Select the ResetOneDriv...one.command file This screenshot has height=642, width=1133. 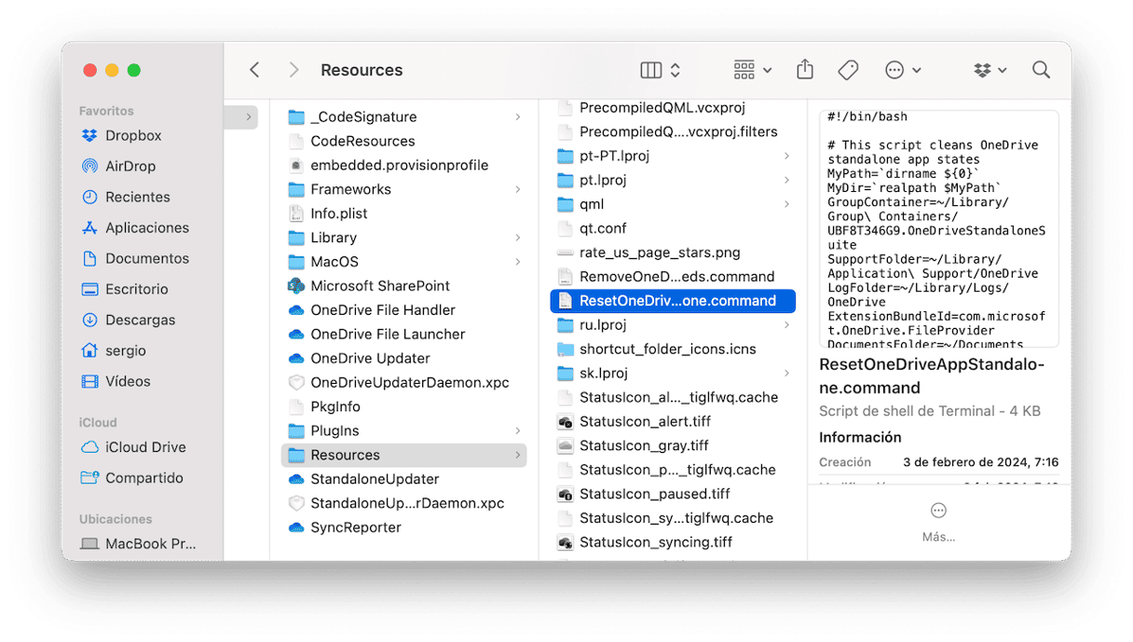click(673, 301)
